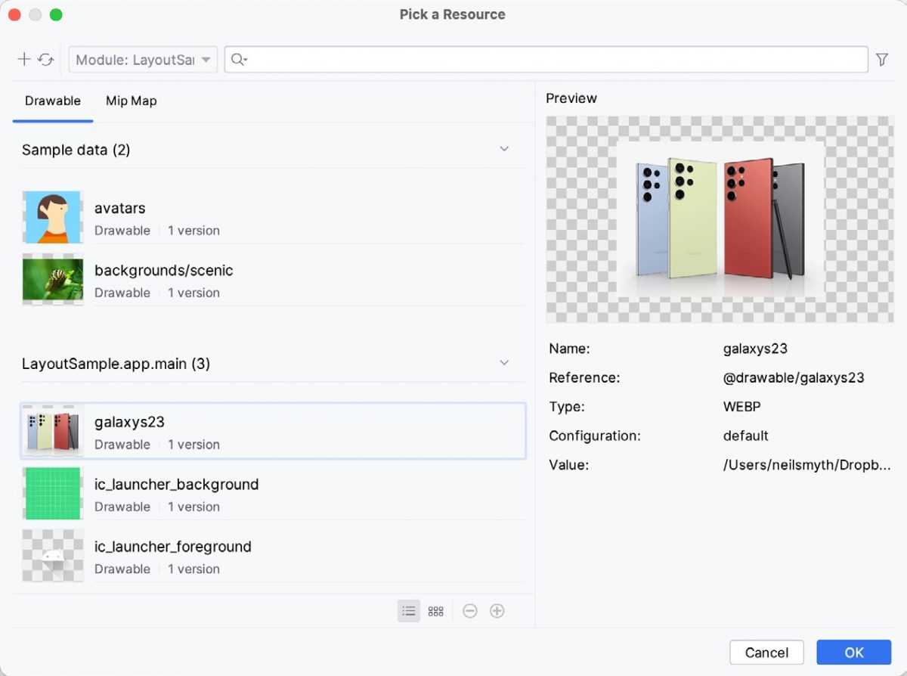Switch to the Mip Map tab
This screenshot has width=907, height=676.
click(131, 101)
